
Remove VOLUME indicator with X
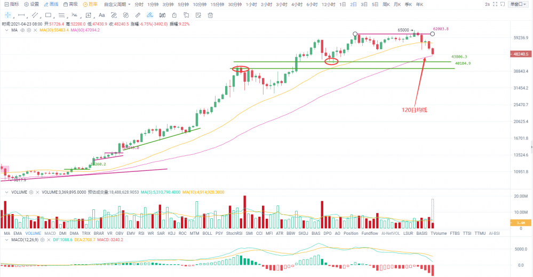(x=37, y=192)
